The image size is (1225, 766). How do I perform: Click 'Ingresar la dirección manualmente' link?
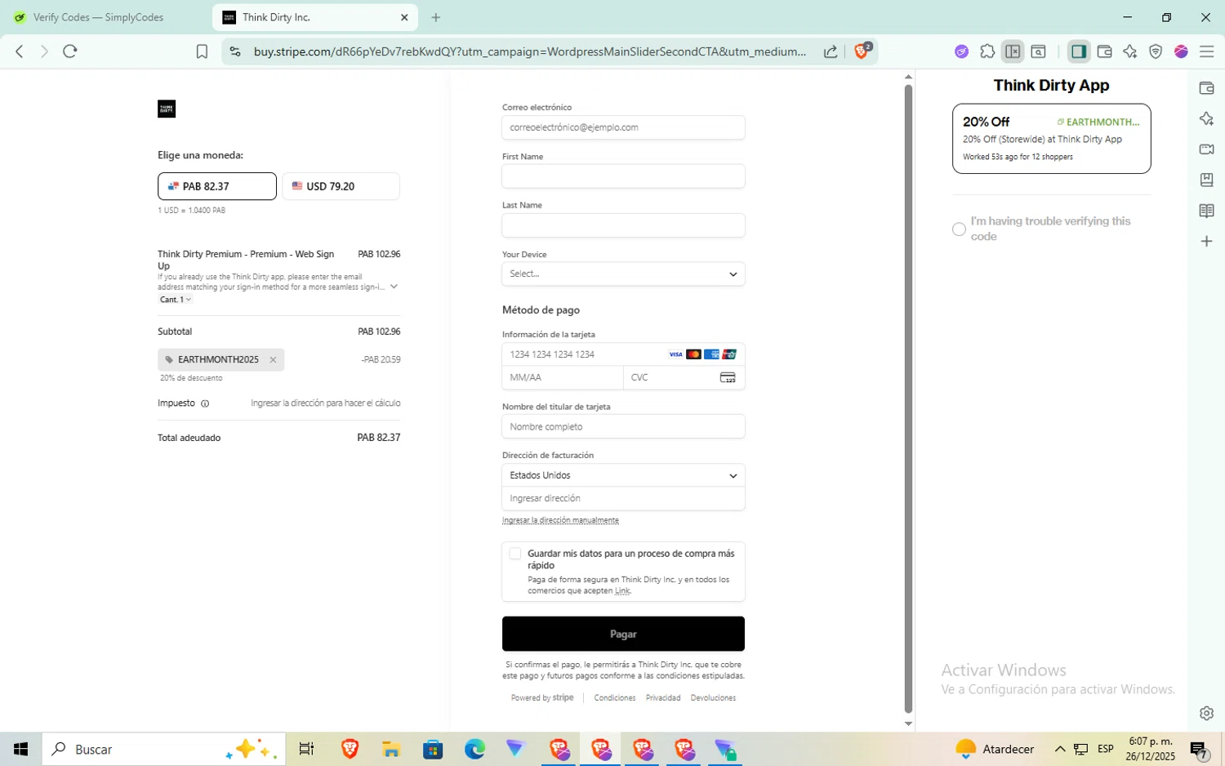click(x=560, y=520)
